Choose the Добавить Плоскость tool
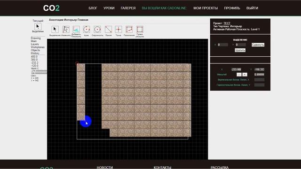 tap(76, 30)
